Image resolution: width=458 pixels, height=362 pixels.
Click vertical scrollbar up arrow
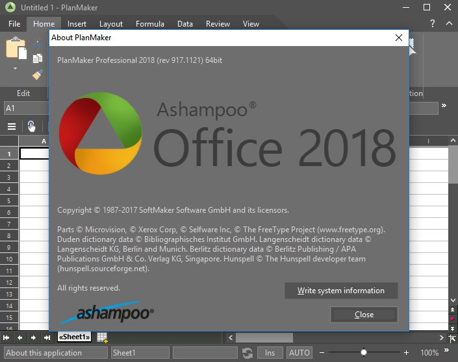tap(453, 141)
